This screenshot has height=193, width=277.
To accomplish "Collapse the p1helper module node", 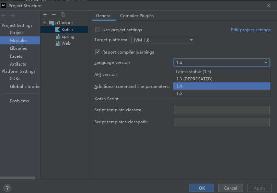I will (x=45, y=23).
